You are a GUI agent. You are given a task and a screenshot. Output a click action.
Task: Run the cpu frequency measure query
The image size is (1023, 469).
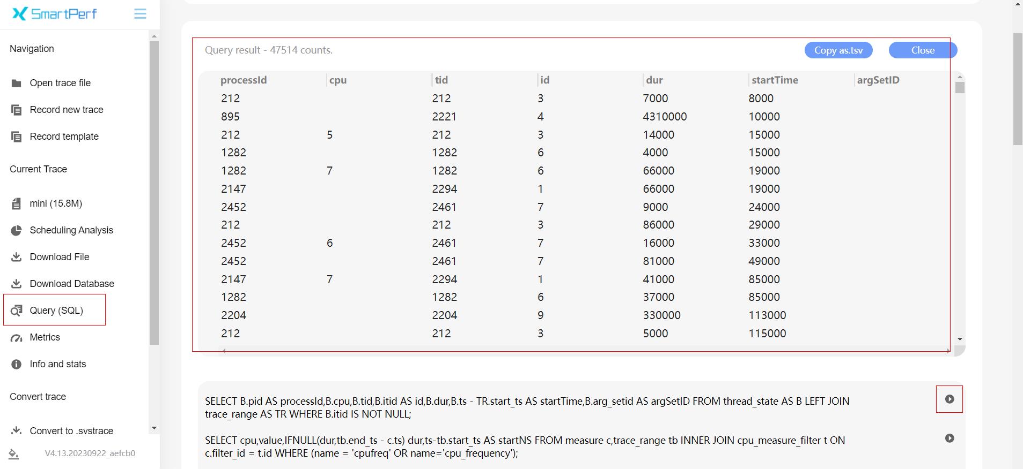tap(949, 438)
